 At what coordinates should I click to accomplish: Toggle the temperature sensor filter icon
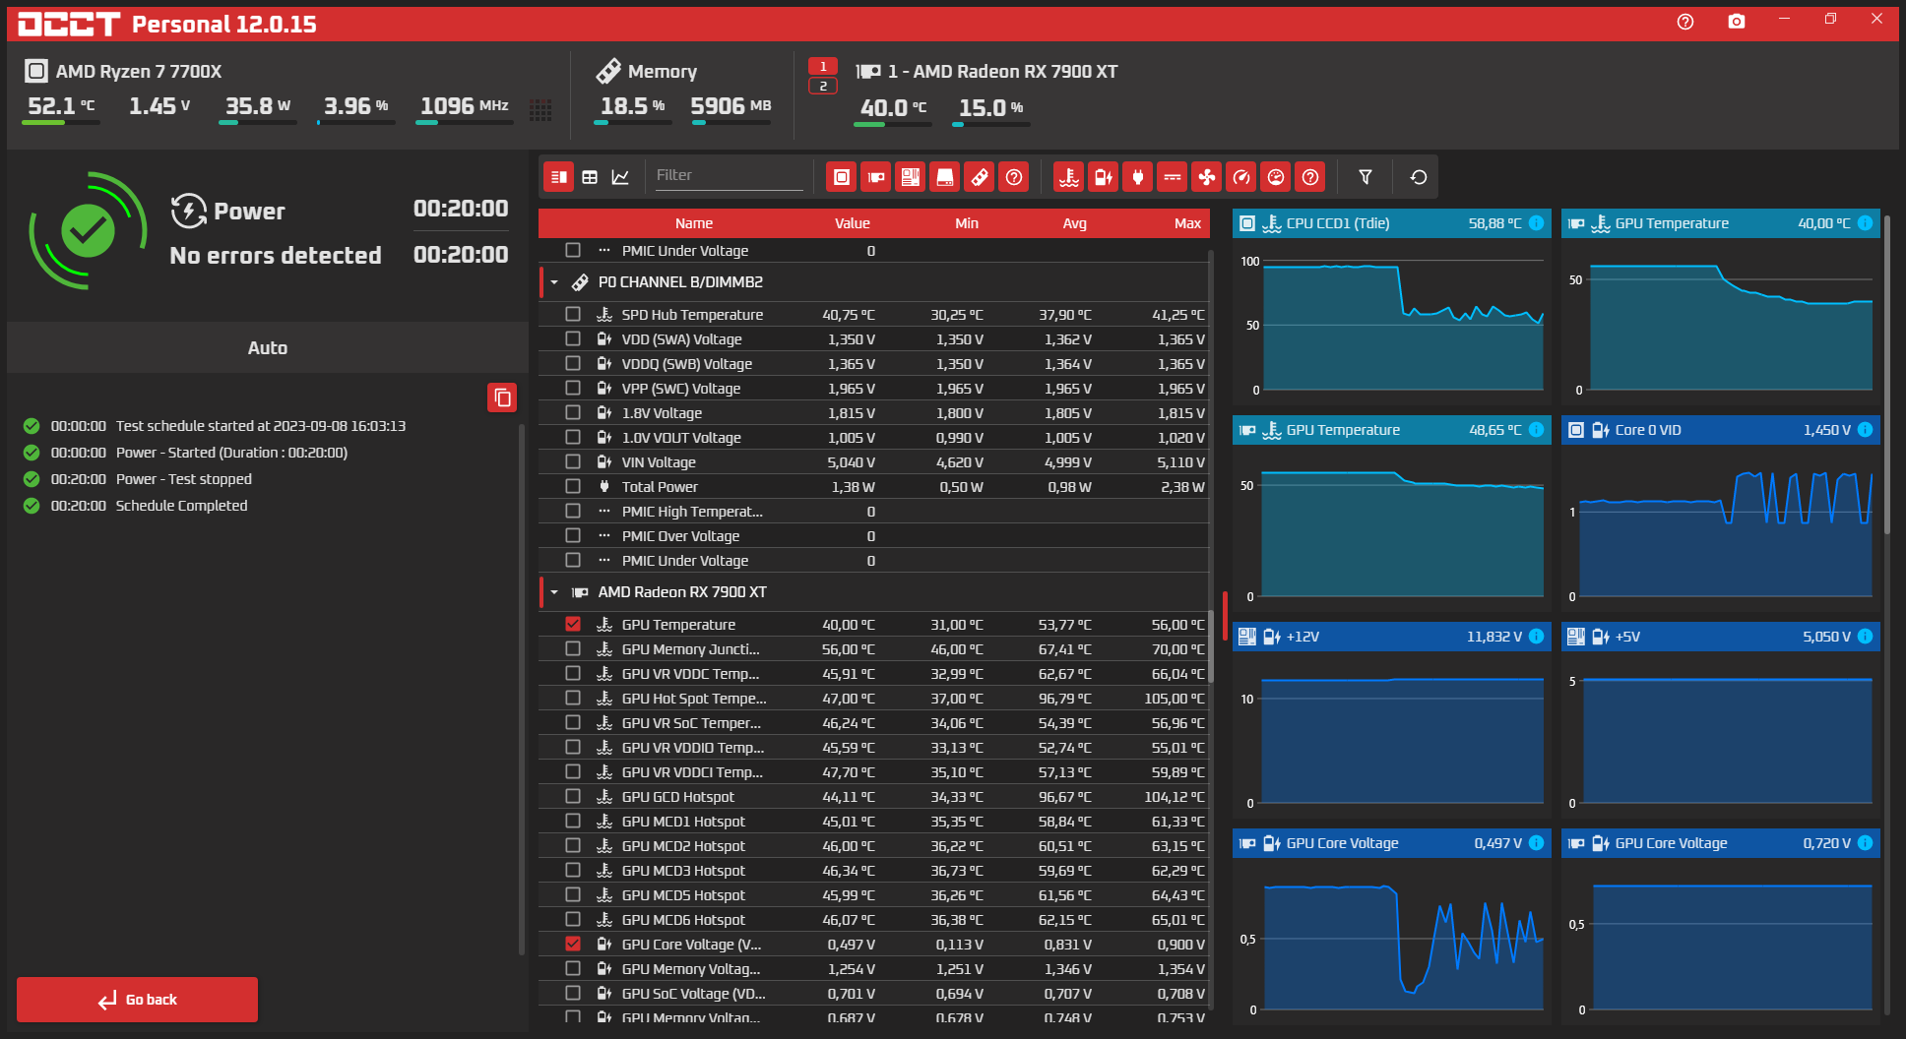(1068, 177)
